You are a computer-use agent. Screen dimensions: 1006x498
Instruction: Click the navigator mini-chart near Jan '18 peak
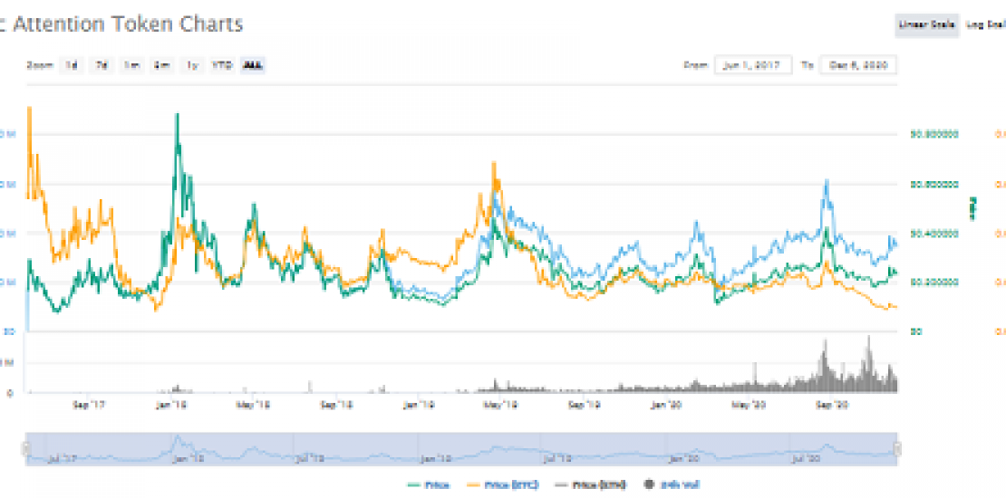pos(179,444)
